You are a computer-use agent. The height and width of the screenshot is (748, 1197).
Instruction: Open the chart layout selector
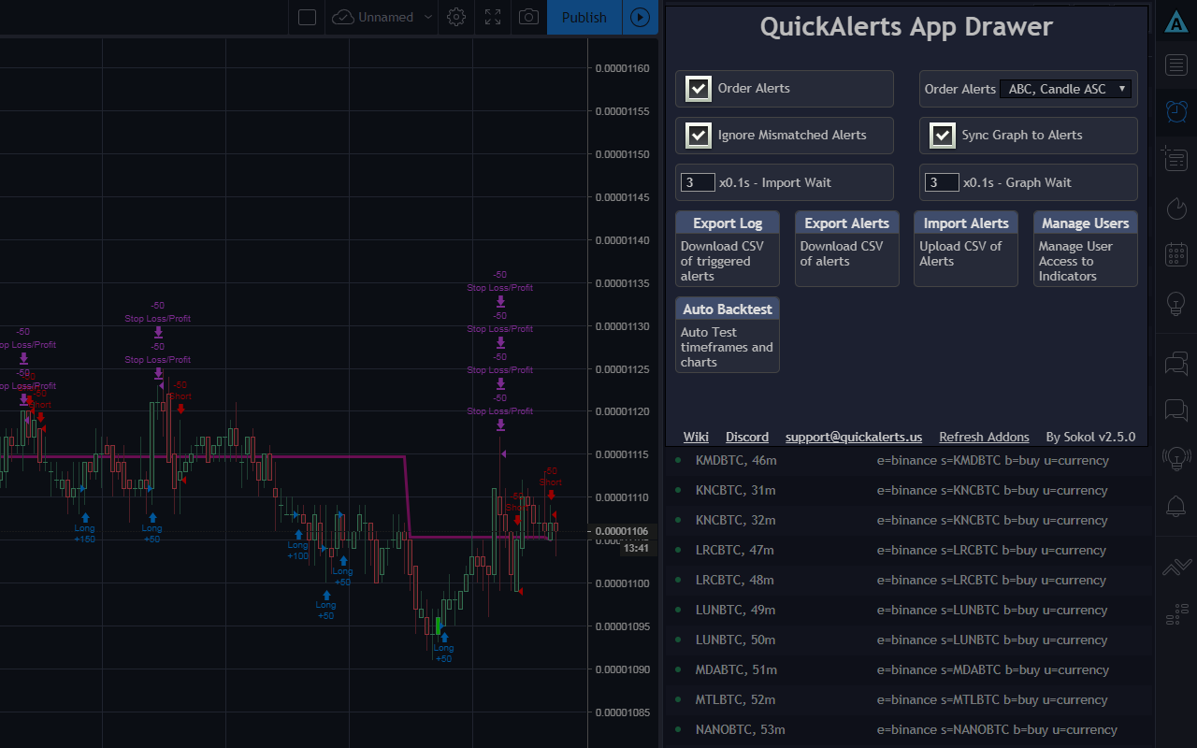306,17
